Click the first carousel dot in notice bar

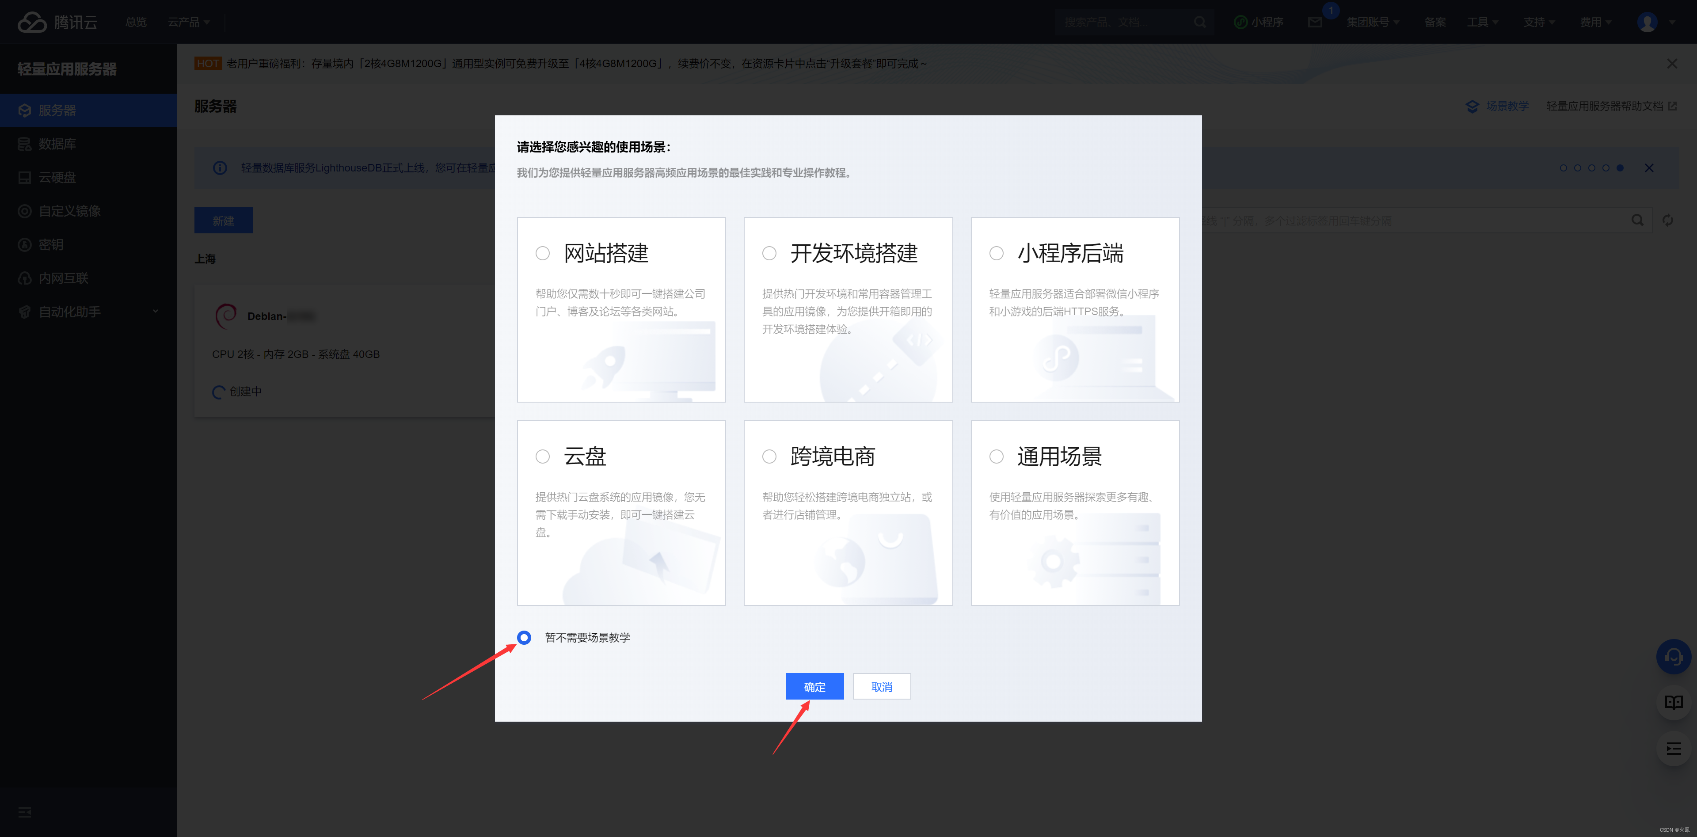coord(1563,168)
